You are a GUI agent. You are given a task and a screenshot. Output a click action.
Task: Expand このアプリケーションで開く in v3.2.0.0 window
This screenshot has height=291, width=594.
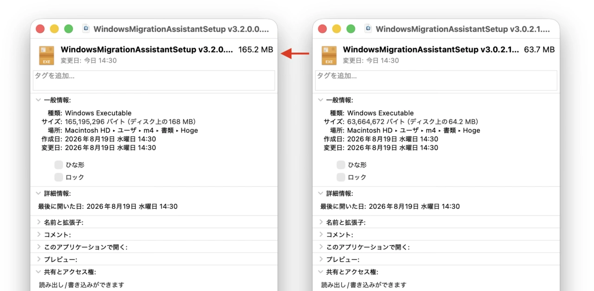point(39,247)
